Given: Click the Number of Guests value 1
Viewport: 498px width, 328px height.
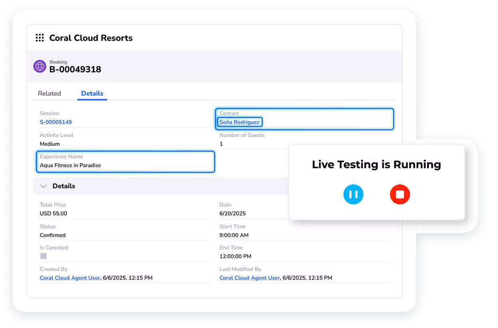Looking at the screenshot, I should [221, 144].
